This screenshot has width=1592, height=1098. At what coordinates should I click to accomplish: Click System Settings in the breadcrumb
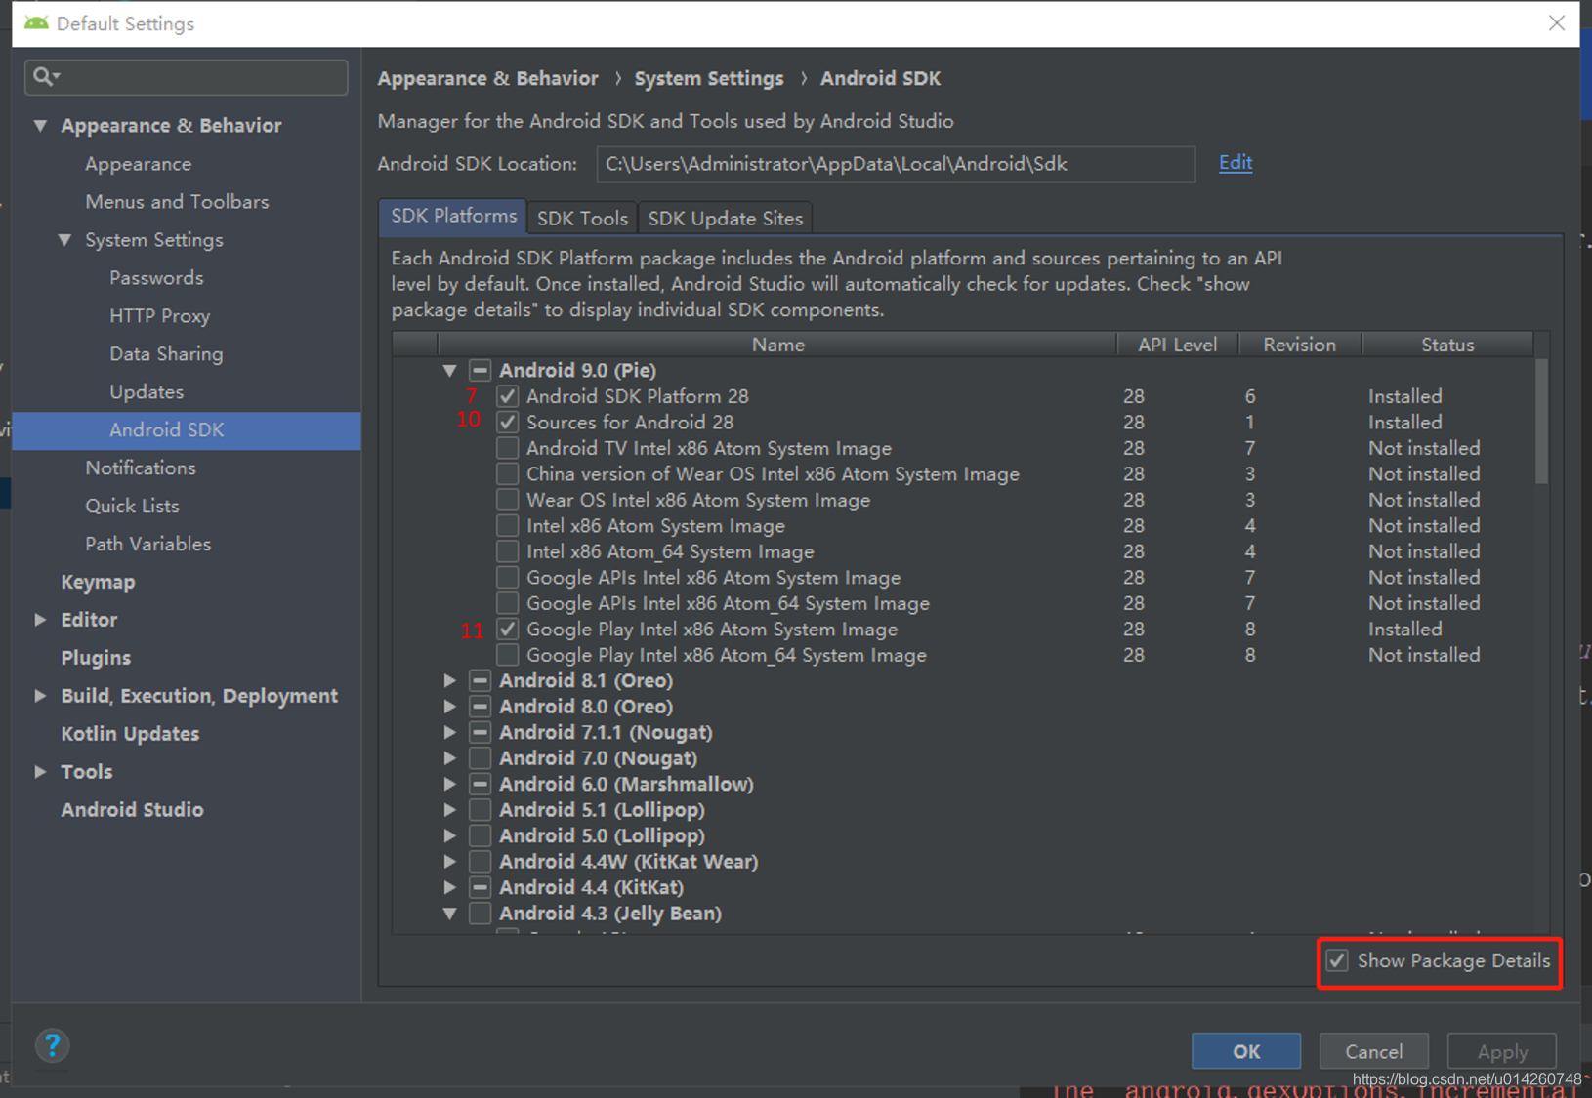(709, 78)
